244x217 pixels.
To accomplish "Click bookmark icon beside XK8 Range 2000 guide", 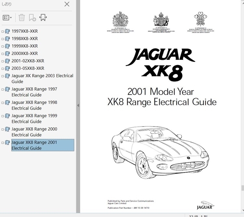I will pyautogui.click(x=7, y=129).
